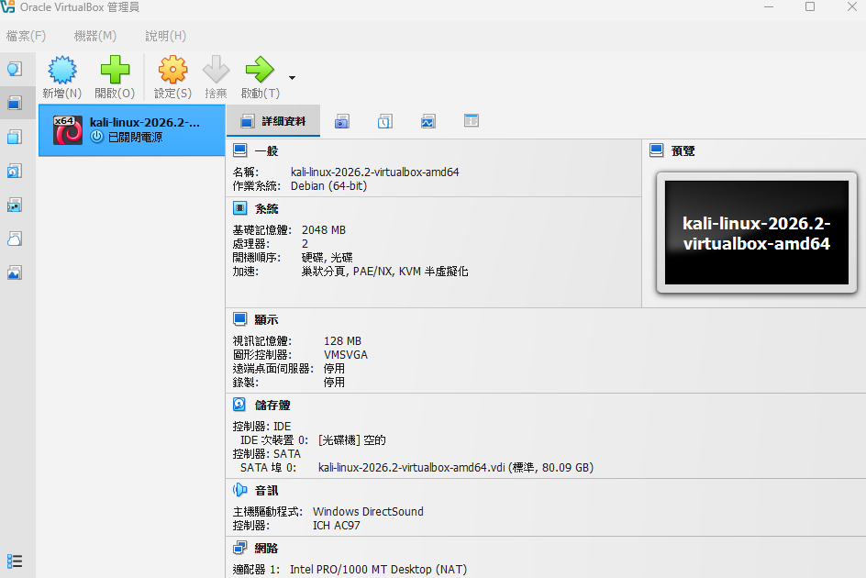Image resolution: width=866 pixels, height=578 pixels.
Task: Click the 新增(N) new machine icon
Action: pyautogui.click(x=61, y=70)
